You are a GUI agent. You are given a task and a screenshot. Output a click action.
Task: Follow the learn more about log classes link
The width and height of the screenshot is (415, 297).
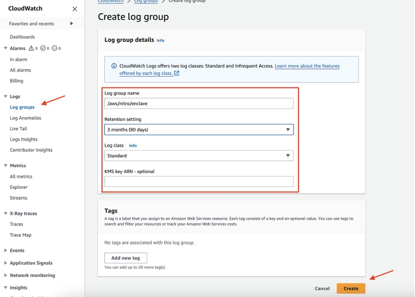308,66
